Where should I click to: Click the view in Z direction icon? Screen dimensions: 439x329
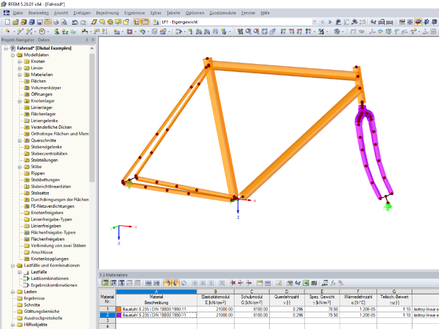pyautogui.click(x=300, y=32)
